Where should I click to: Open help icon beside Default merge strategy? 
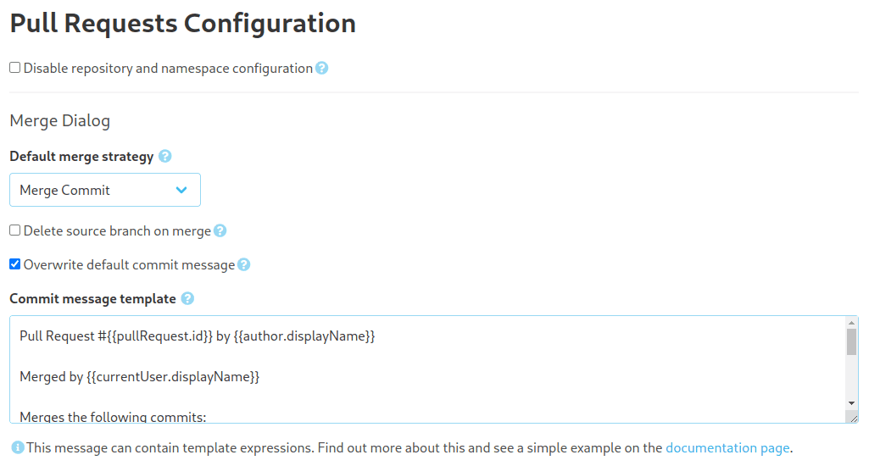164,156
